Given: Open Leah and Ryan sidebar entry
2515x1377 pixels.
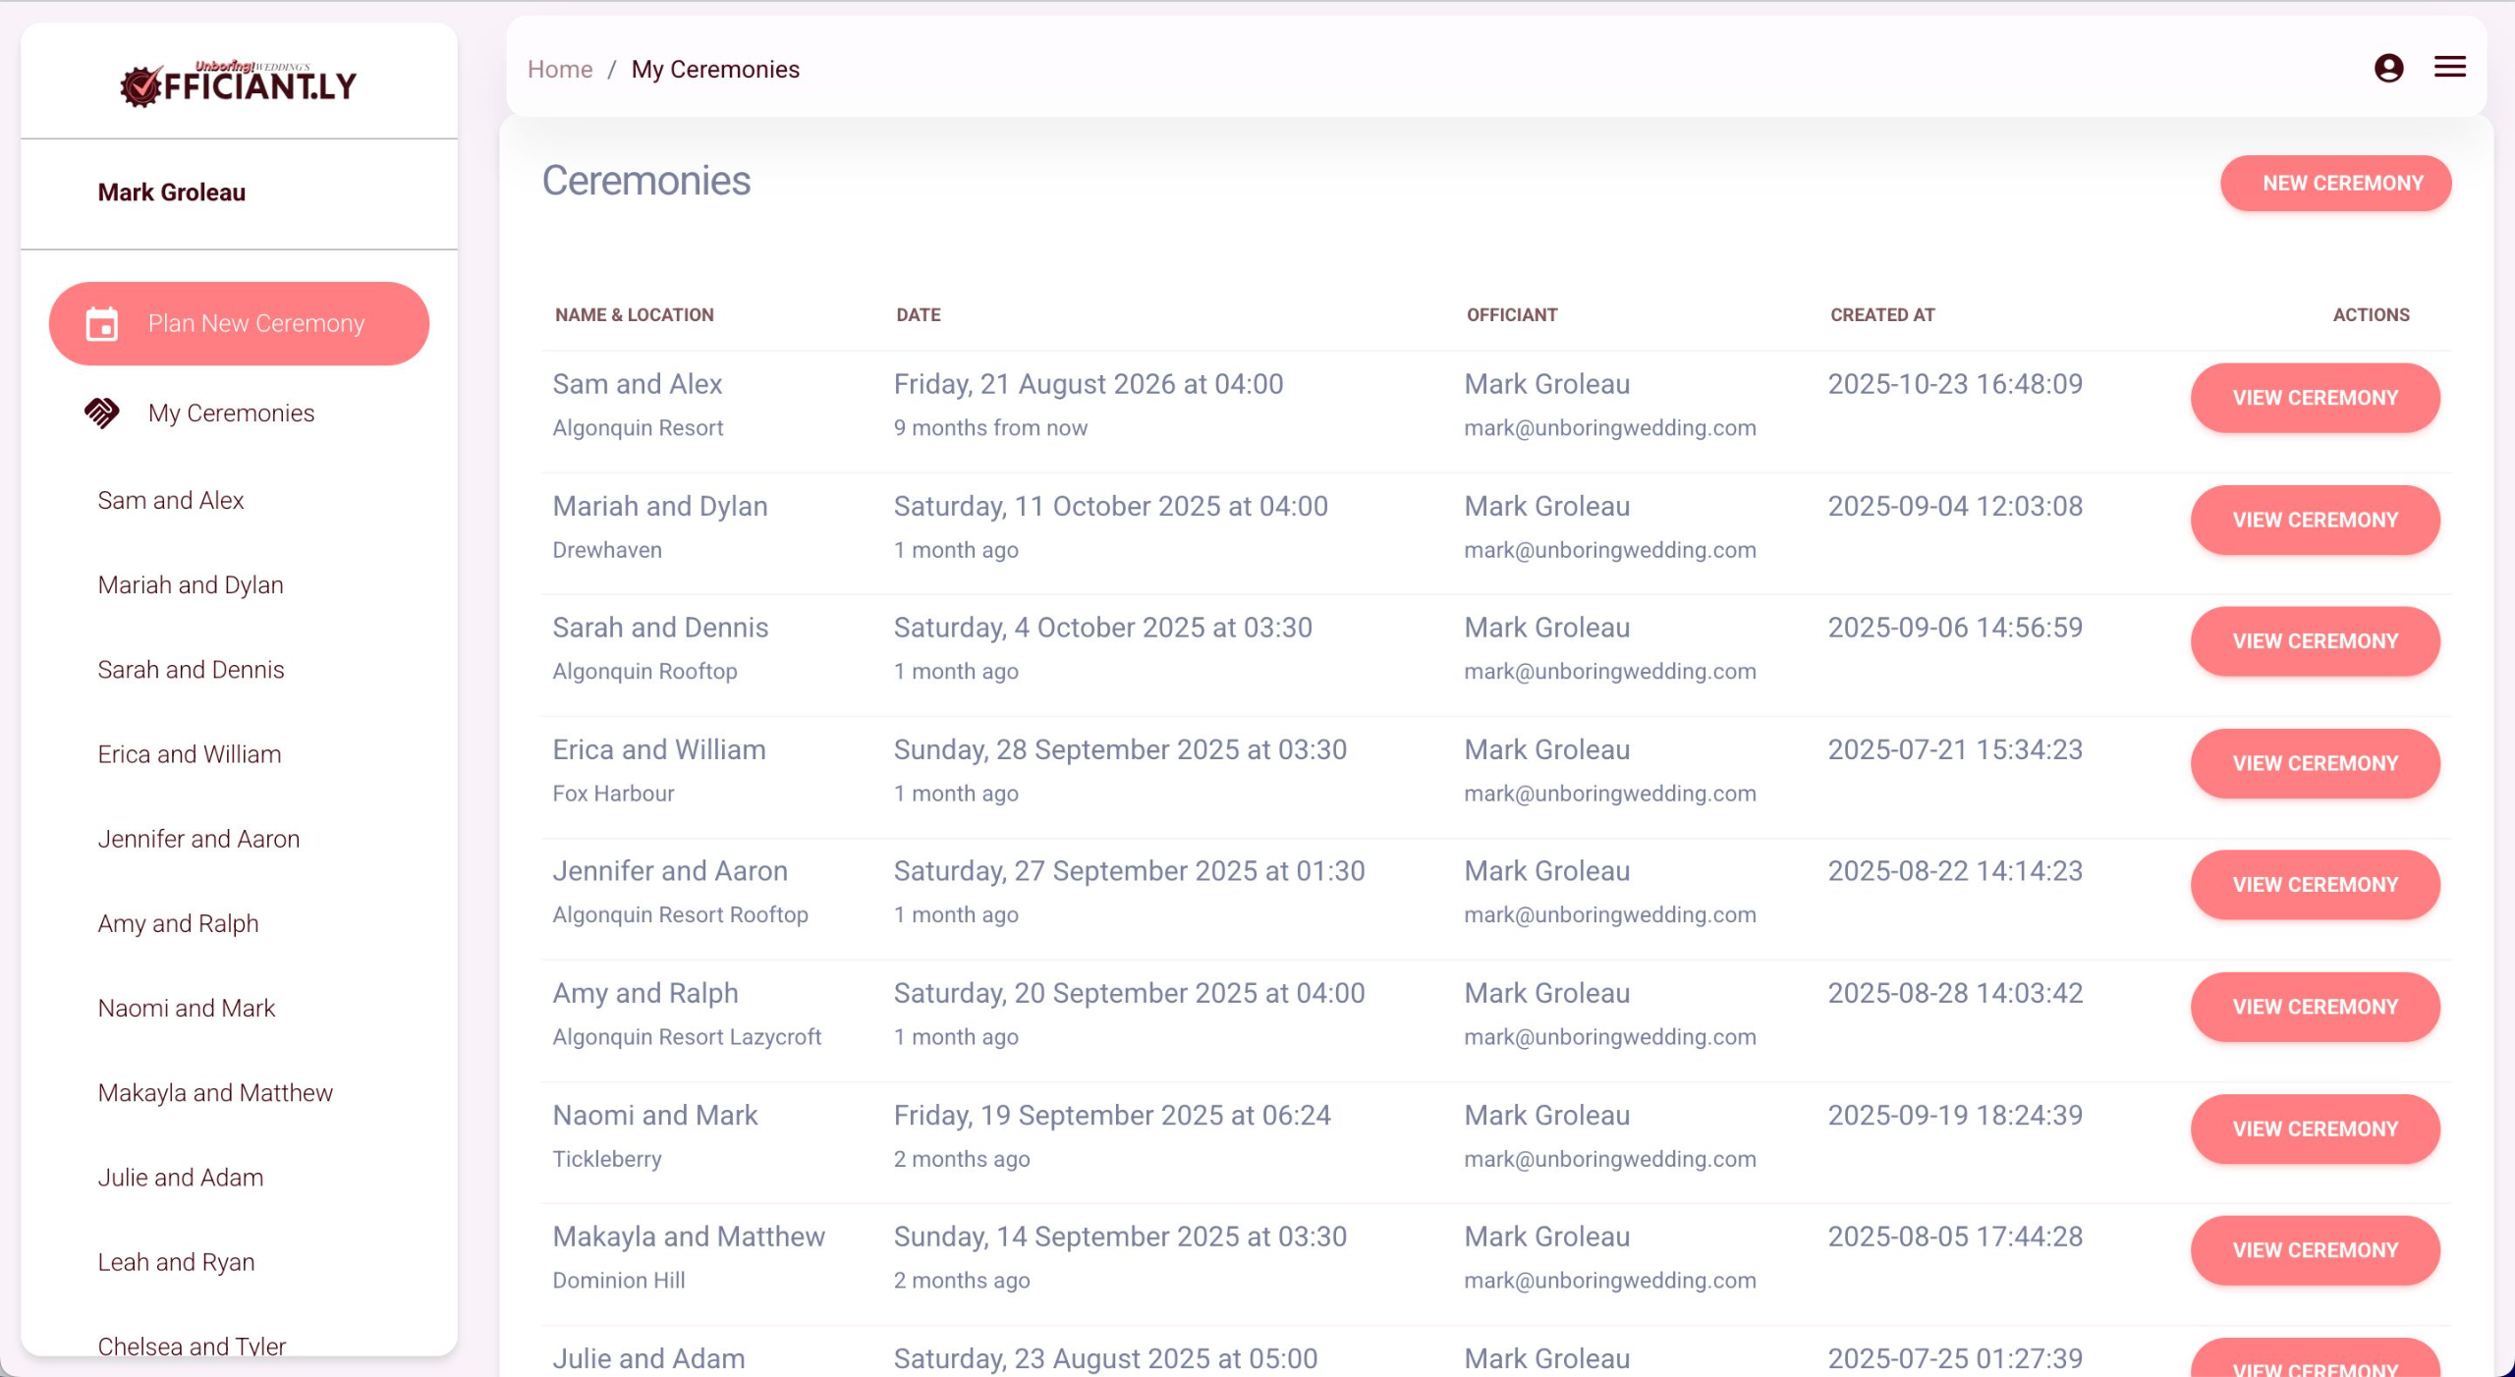Looking at the screenshot, I should click(x=176, y=1262).
